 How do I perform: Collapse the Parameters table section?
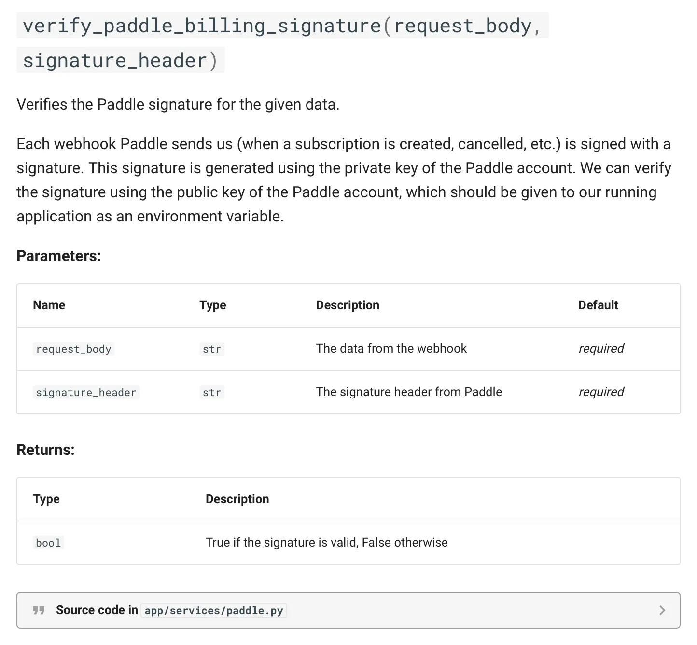tap(59, 256)
